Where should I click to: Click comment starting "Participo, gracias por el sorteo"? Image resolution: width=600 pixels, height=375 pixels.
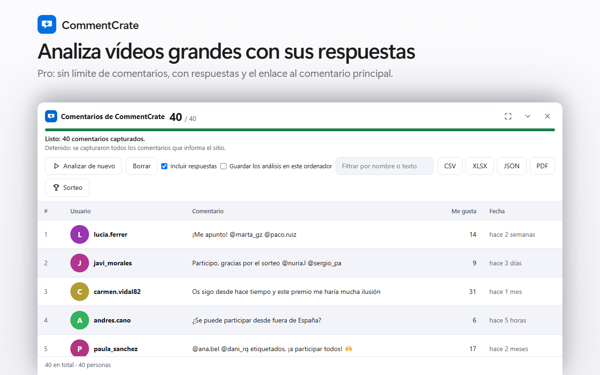(x=267, y=263)
